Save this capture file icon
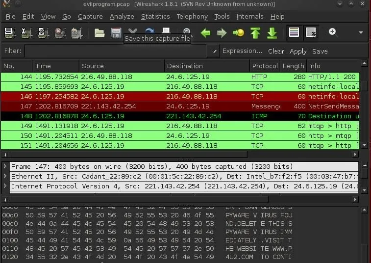Viewport: 371px width, 263px height. (116, 33)
